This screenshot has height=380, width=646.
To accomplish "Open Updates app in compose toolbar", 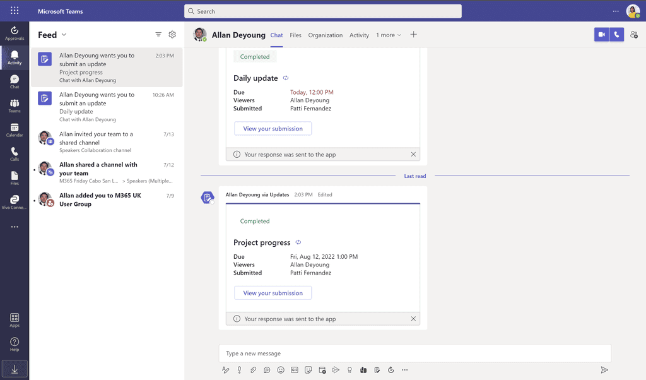I will point(377,370).
